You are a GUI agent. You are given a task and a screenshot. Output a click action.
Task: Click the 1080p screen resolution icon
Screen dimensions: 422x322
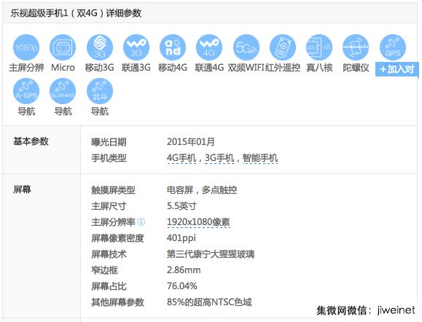click(x=26, y=47)
